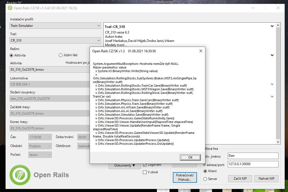The width and height of the screenshot is (288, 192).
Task: Click the details panel scrollbar thumb
Action: [278, 83]
